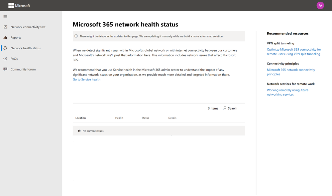Click the 'Microsoft 365 network health status' heading
332x196 pixels.
point(125,24)
